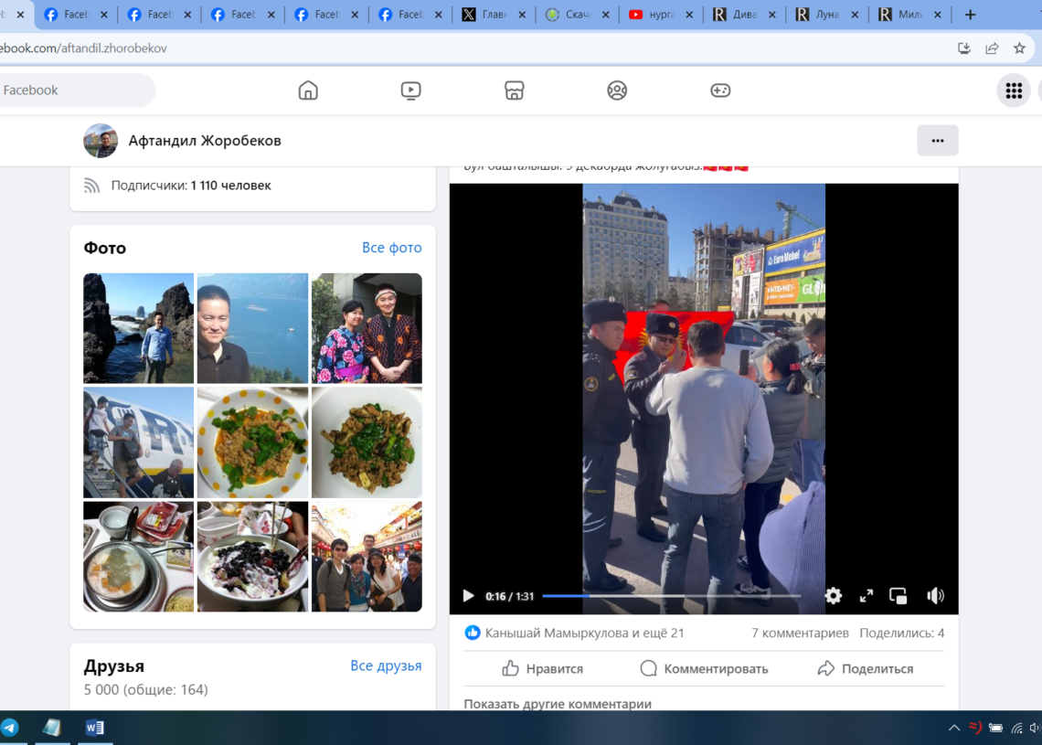
Task: Show hidden icons in system tray
Action: coord(954,728)
